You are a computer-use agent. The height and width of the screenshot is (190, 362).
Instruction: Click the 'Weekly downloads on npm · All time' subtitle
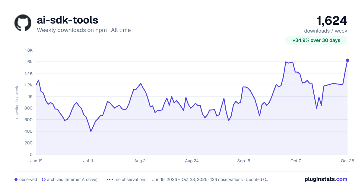coord(84,30)
